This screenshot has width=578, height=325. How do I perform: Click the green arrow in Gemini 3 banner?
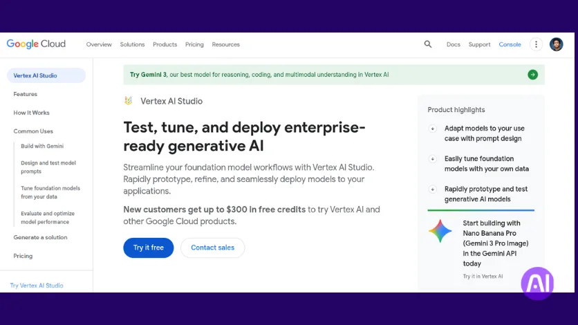(x=532, y=75)
